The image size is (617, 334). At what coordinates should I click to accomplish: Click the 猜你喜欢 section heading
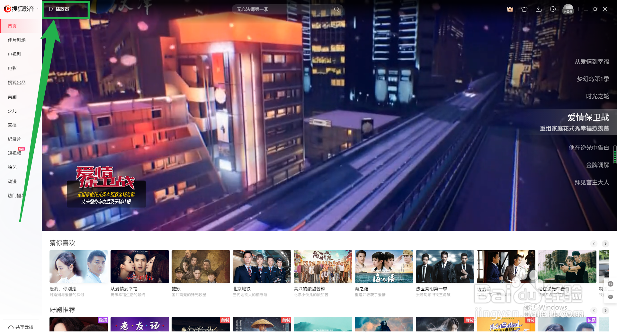(62, 243)
